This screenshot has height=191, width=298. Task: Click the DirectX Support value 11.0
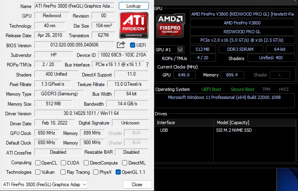131,74
